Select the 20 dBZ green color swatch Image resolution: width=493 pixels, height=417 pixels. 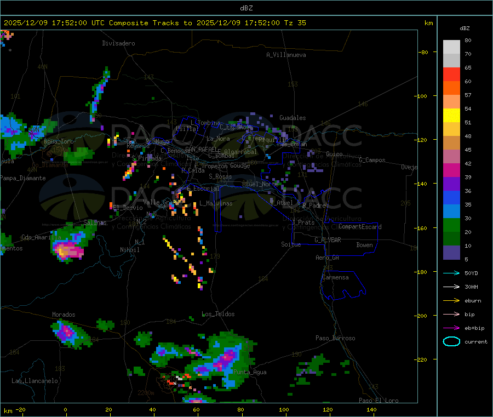click(x=451, y=239)
